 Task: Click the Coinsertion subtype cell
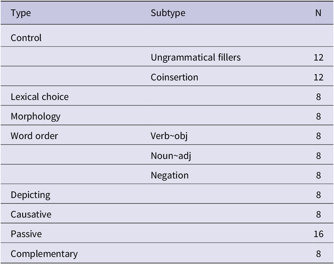[x=174, y=77]
